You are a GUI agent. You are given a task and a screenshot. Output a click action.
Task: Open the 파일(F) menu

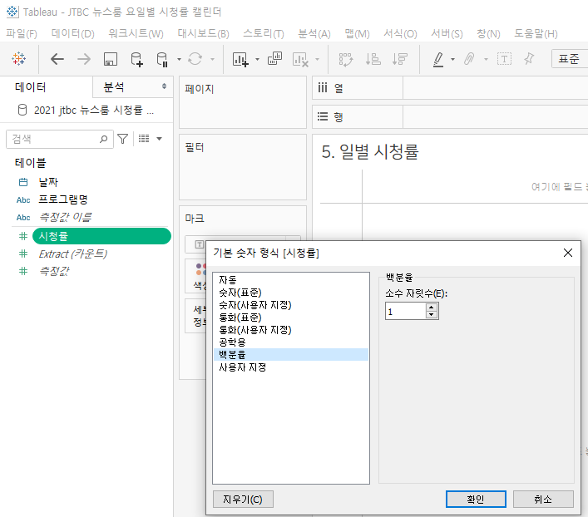click(x=22, y=34)
